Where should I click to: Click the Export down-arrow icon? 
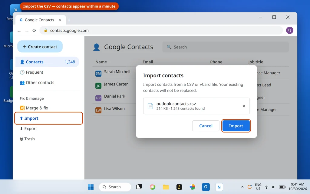[x=21, y=129]
